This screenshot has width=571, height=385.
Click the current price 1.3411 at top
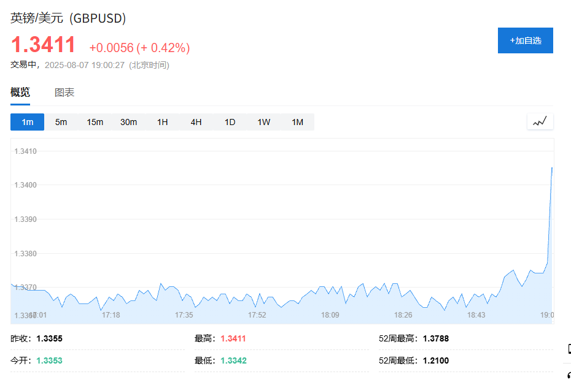click(x=43, y=45)
